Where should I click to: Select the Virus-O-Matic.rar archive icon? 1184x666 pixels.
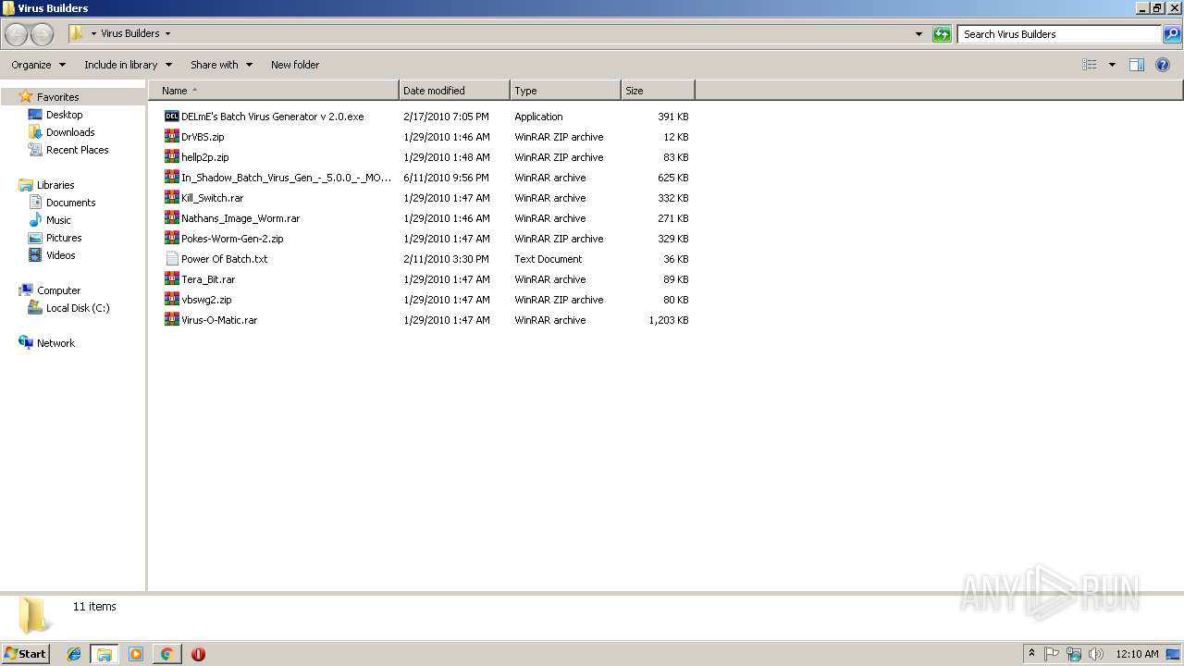[172, 320]
